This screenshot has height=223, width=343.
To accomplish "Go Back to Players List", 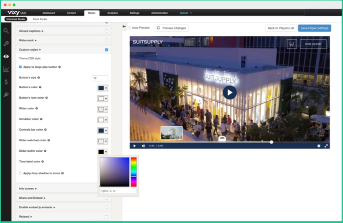I will click(281, 28).
